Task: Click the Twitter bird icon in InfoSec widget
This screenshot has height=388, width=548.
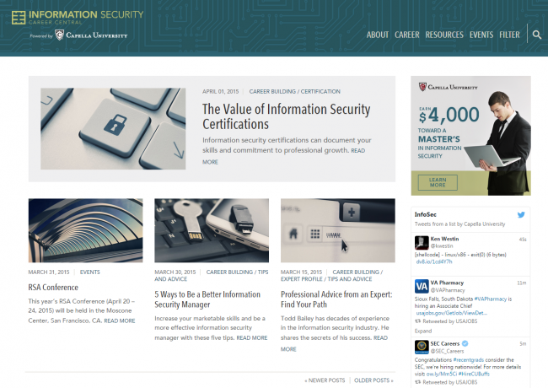Action: 521,215
